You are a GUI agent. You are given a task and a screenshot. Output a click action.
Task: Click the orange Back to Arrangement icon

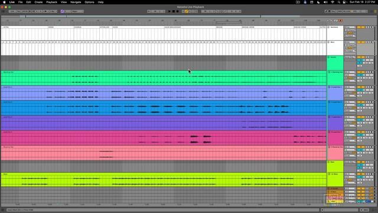point(340,21)
